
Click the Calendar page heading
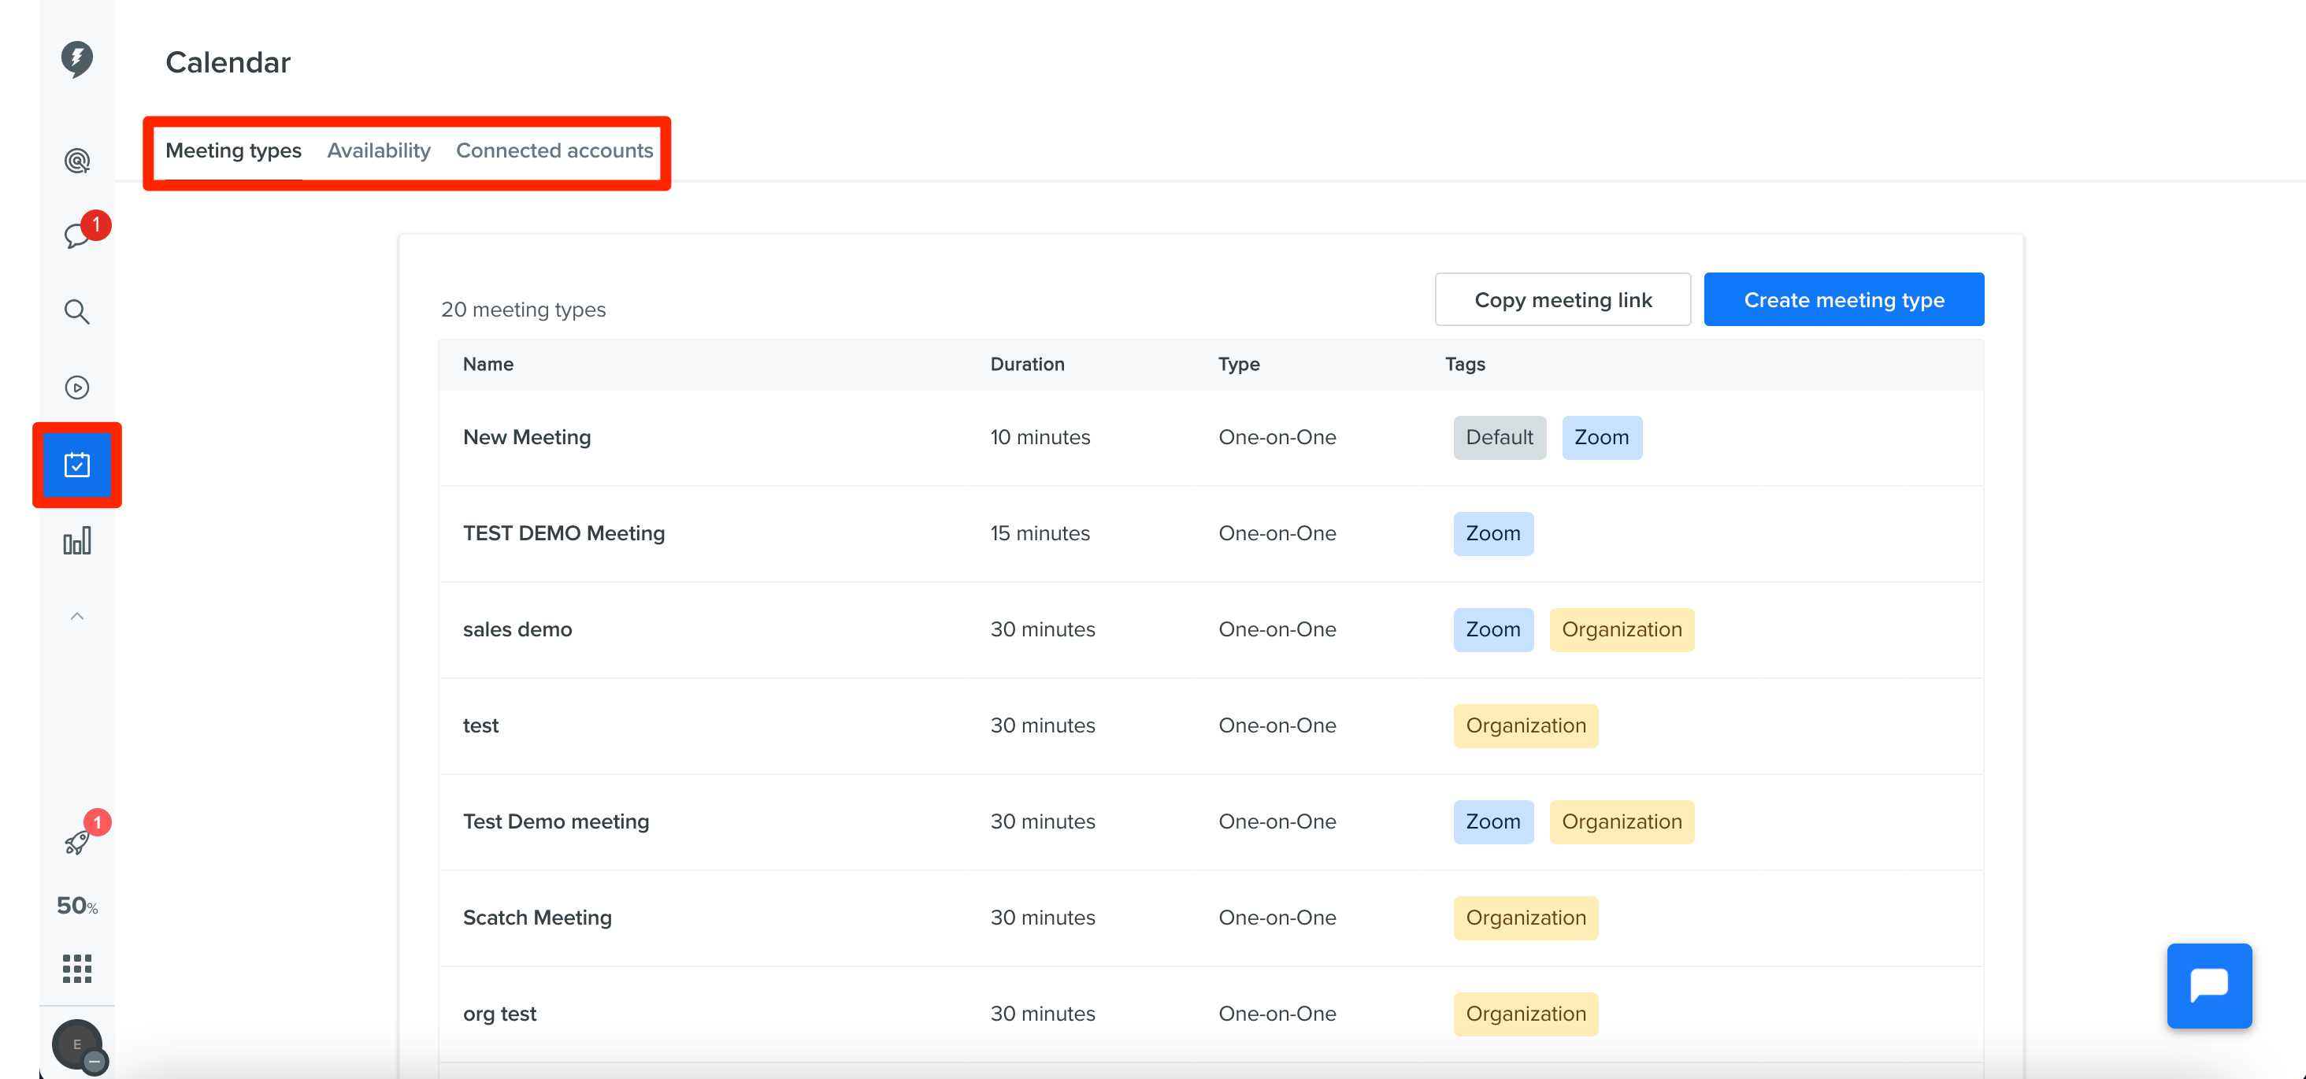click(x=228, y=63)
